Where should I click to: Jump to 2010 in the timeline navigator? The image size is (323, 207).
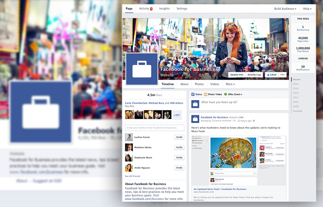(296, 102)
